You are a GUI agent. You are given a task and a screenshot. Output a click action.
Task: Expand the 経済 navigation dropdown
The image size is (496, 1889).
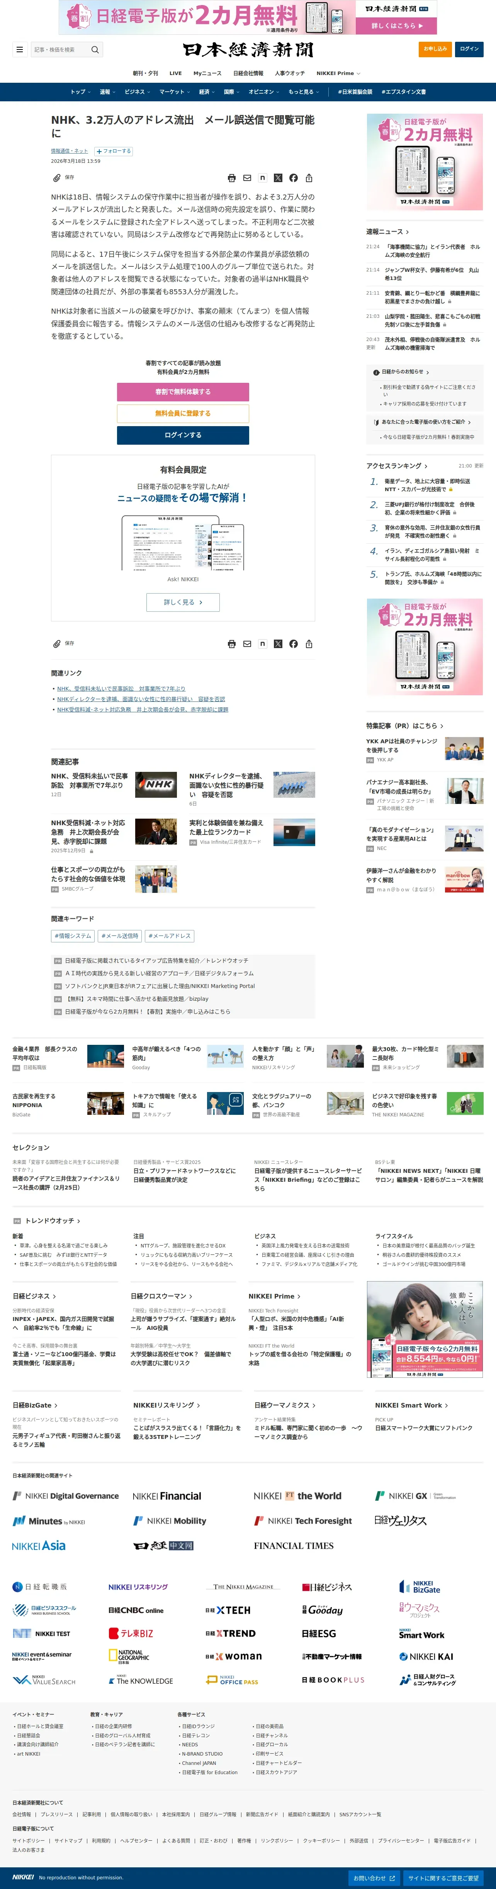(207, 92)
